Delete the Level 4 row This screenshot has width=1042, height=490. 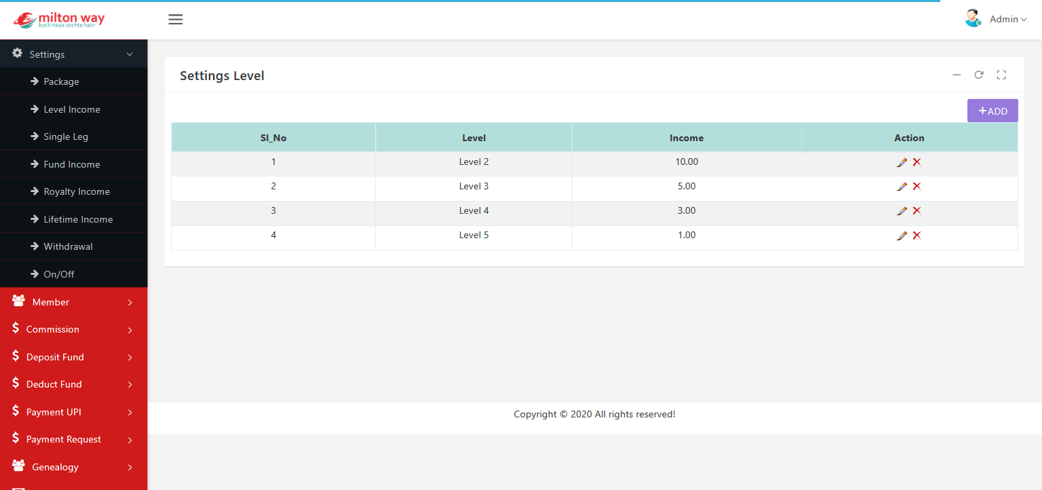click(916, 211)
